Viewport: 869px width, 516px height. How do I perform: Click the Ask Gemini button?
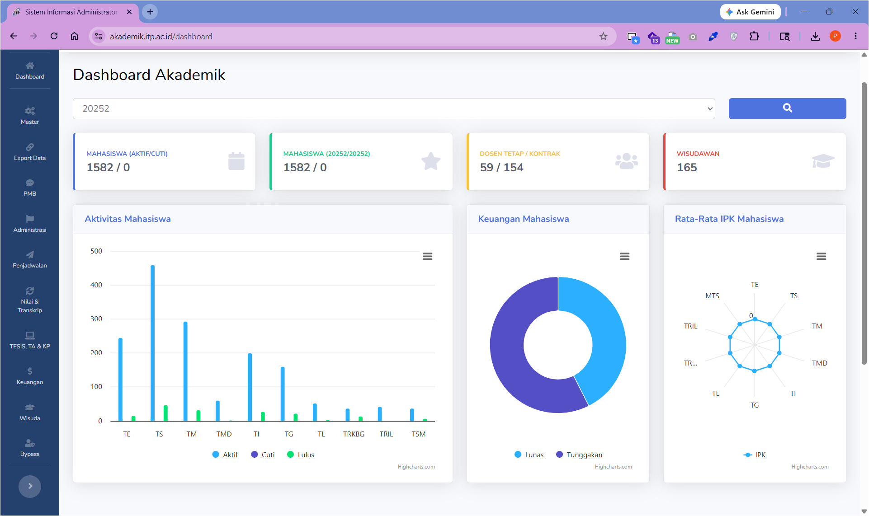tap(750, 12)
